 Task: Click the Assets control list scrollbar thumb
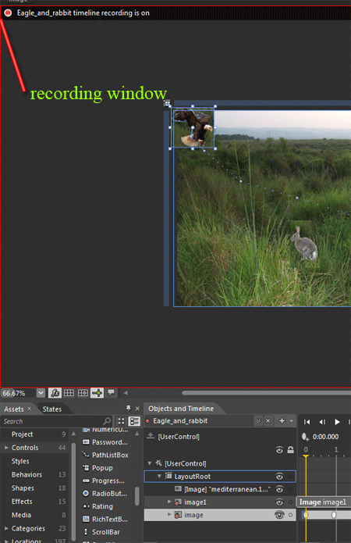coord(137,496)
